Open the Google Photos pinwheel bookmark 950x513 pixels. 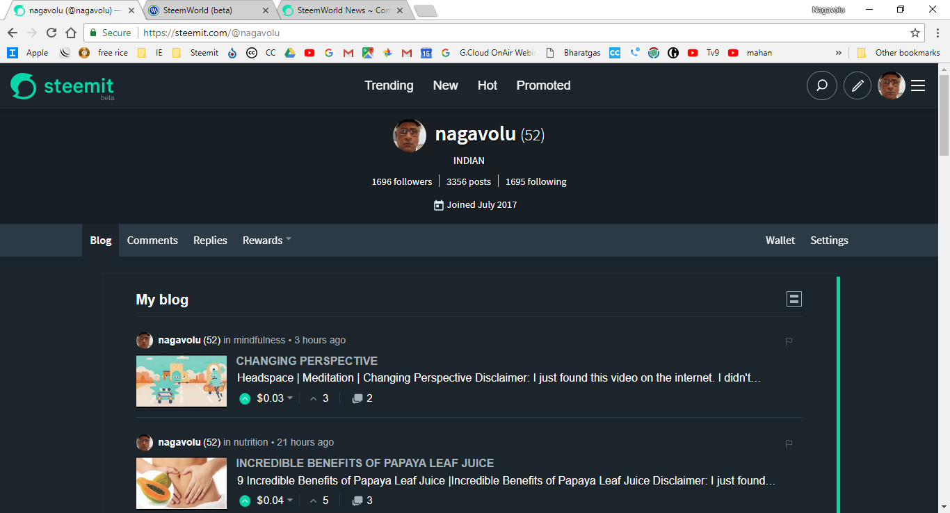point(387,52)
